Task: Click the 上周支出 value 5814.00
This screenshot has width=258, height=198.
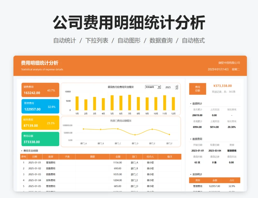Action: coord(214,127)
